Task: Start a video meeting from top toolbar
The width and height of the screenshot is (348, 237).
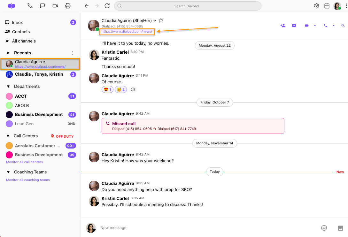Action: pyautogui.click(x=55, y=6)
